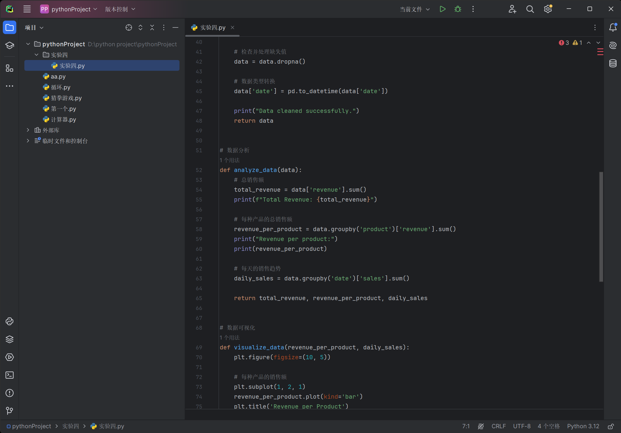Open the main hamburger menu

27,9
